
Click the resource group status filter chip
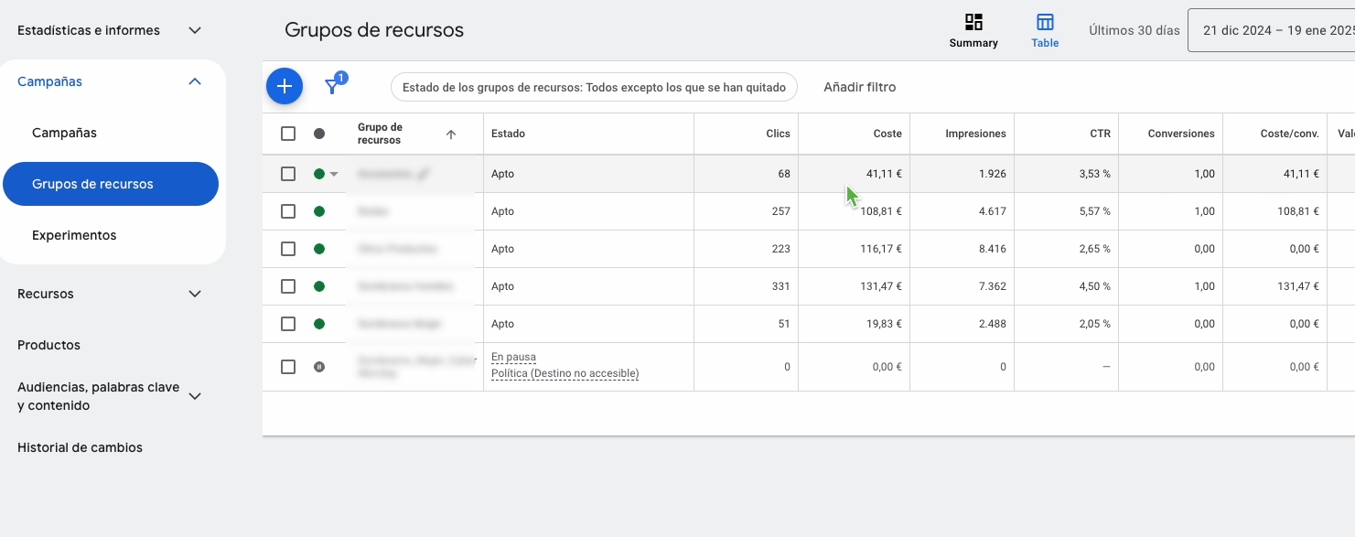(594, 87)
